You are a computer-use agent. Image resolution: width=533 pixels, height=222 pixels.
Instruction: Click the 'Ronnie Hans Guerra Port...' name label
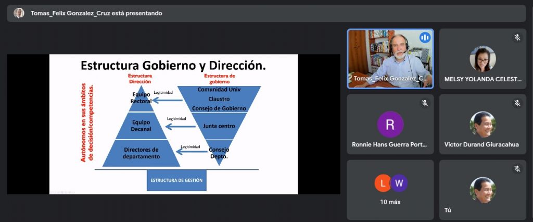click(389, 144)
